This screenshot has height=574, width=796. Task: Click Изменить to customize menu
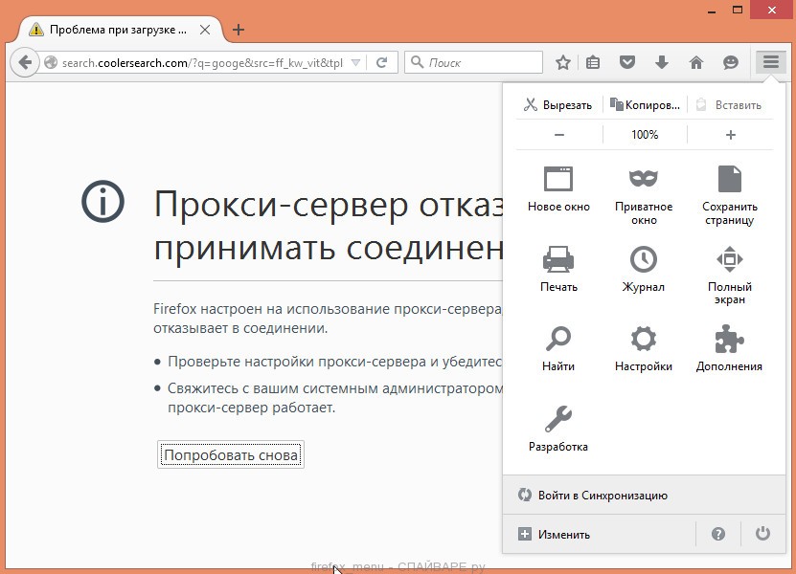599,534
